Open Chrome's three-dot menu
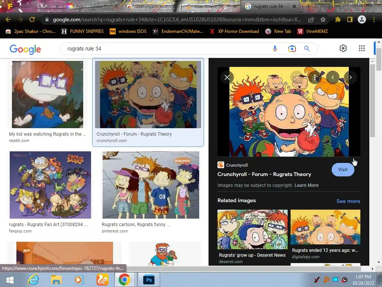Screen dimensions: 382x287 (374, 19)
